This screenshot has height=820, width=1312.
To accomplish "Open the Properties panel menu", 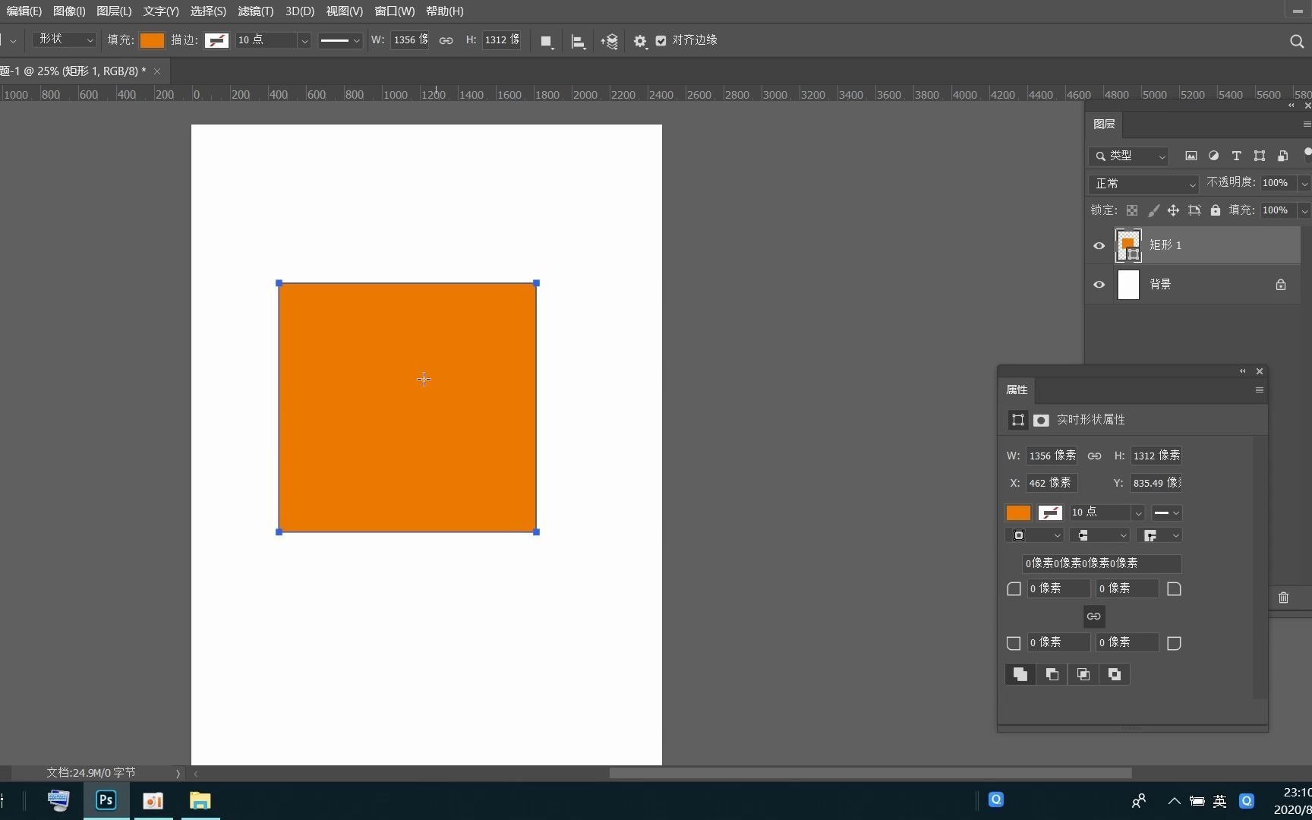I will (x=1259, y=390).
